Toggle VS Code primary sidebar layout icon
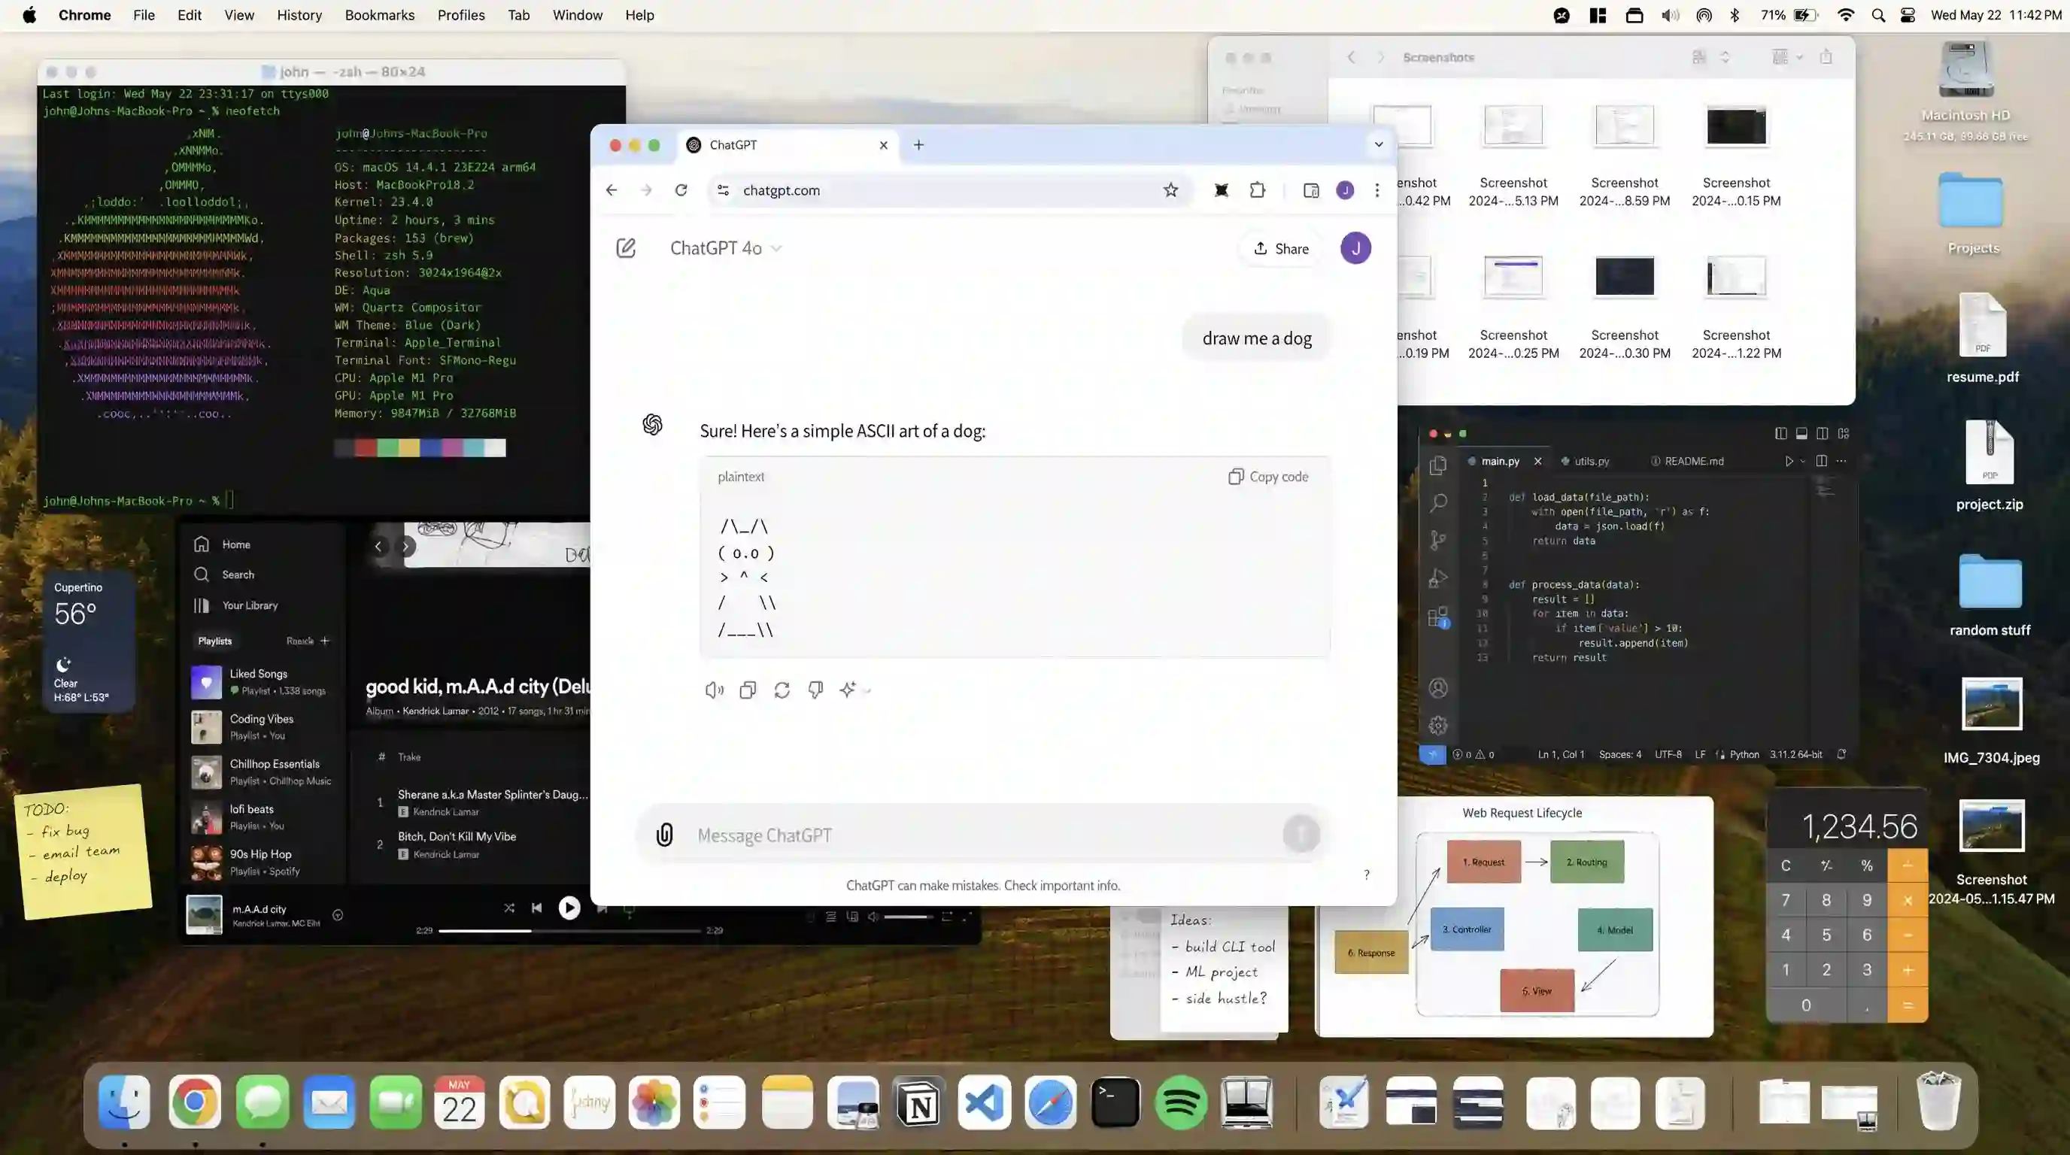Image resolution: width=2070 pixels, height=1155 pixels. click(x=1780, y=434)
